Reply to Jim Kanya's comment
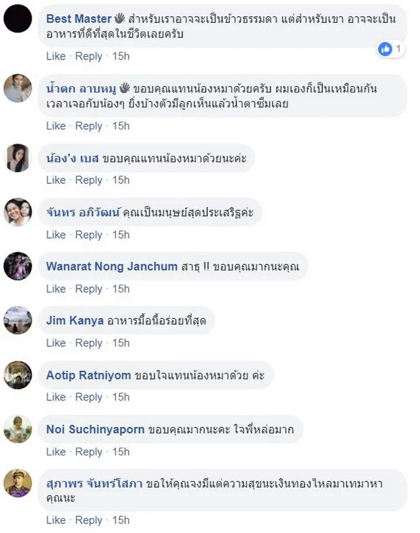This screenshot has width=420, height=533. (89, 343)
